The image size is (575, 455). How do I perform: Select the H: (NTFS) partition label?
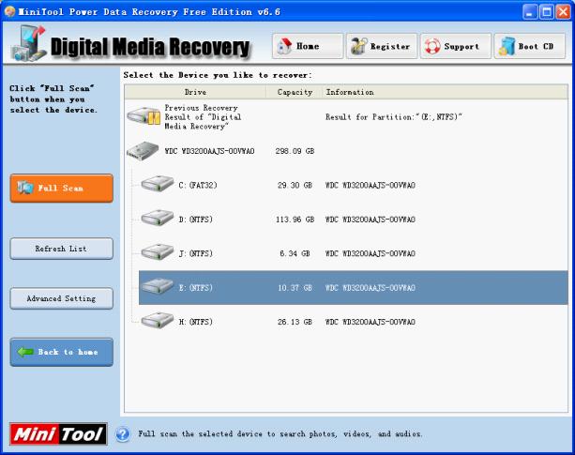(195, 322)
